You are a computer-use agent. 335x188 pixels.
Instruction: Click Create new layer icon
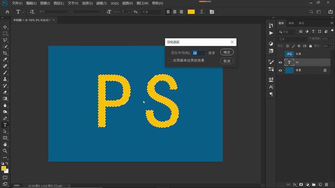tap(320, 184)
